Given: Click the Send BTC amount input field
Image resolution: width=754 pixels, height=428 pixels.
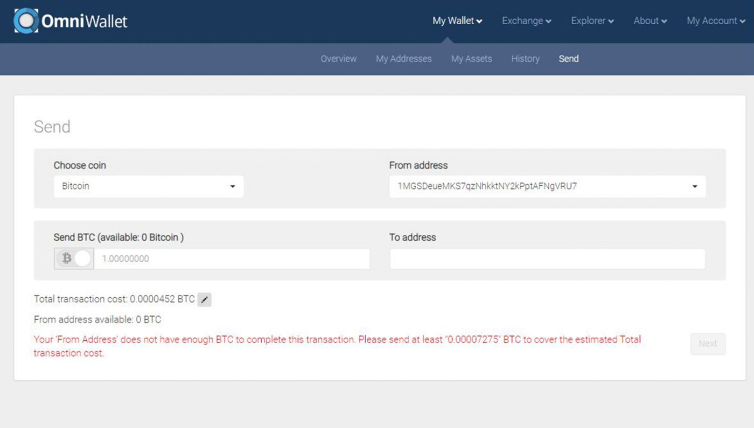Looking at the screenshot, I should [232, 258].
